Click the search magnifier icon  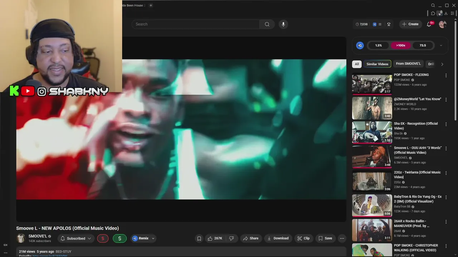pyautogui.click(x=267, y=24)
